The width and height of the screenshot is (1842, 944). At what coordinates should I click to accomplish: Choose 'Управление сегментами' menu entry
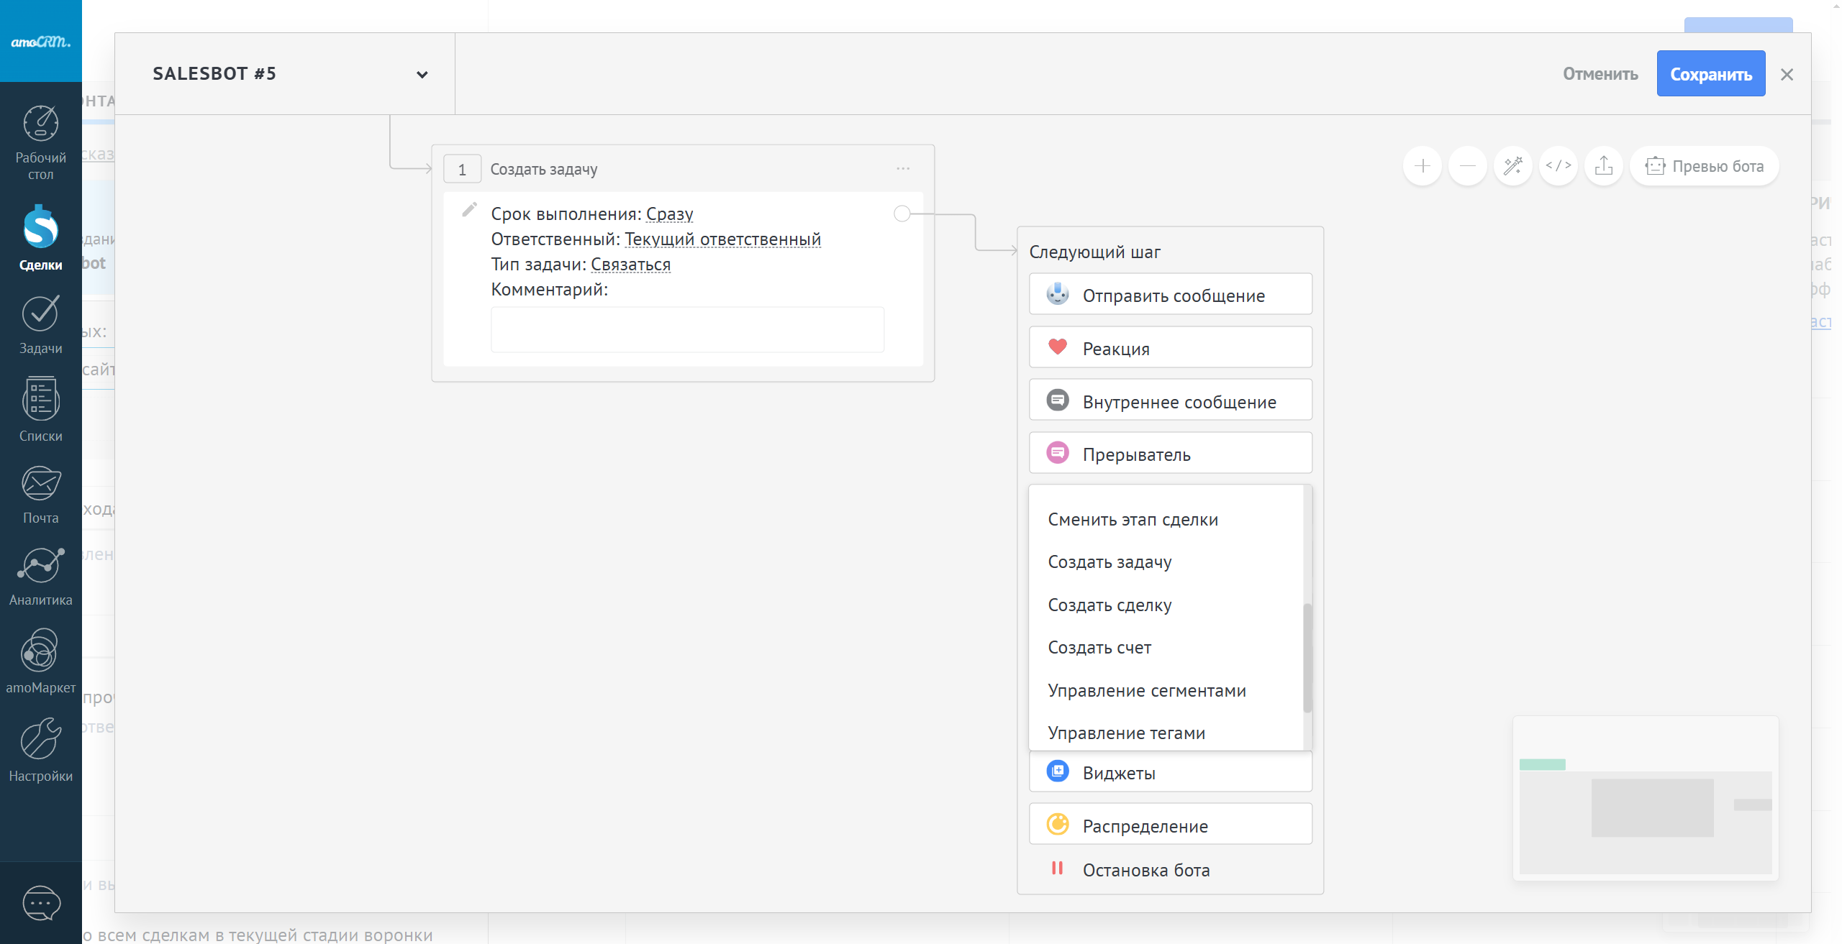(1147, 691)
